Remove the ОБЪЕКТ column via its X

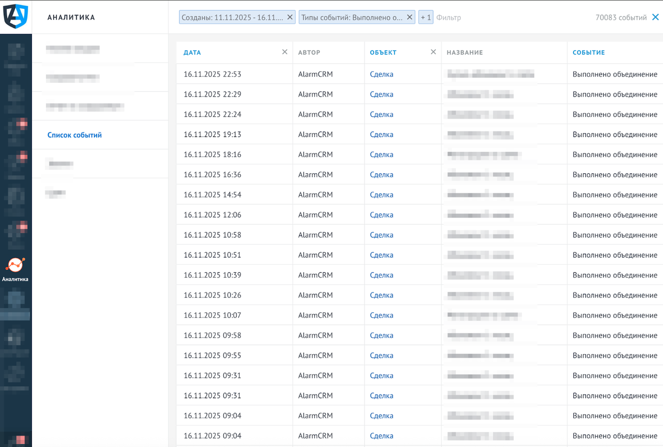pyautogui.click(x=434, y=52)
